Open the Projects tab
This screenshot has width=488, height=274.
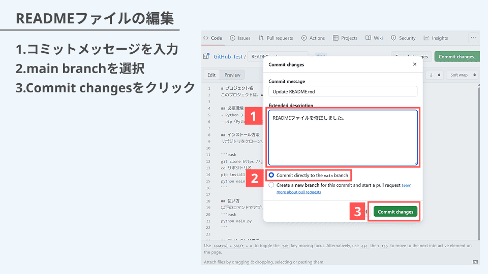point(345,38)
